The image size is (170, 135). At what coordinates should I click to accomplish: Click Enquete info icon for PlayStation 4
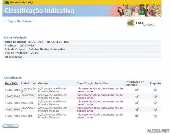pos(155,109)
